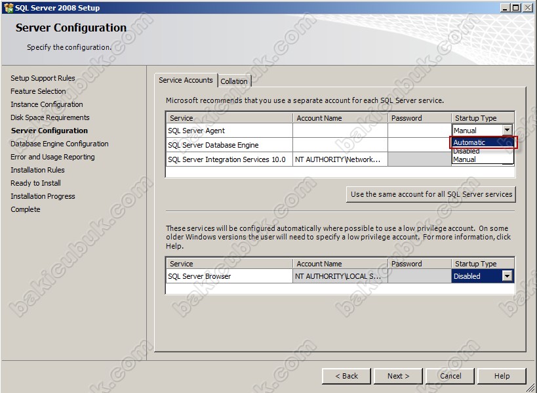Click the SQL Server Agent Account Name cell
This screenshot has height=393, width=537.
[340, 131]
